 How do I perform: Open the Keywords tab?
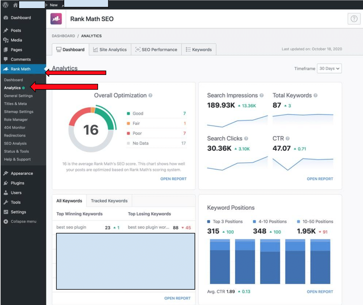click(x=199, y=50)
